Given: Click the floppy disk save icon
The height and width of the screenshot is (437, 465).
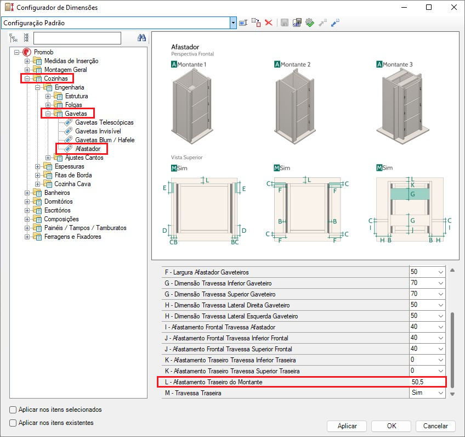Looking at the screenshot, I should [285, 23].
